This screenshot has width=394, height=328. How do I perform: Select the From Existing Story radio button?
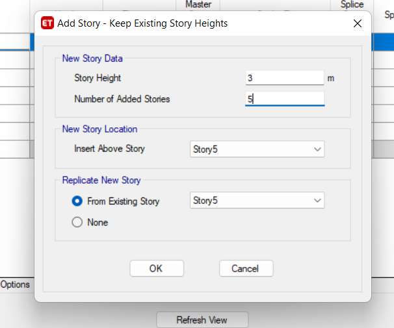coord(77,201)
